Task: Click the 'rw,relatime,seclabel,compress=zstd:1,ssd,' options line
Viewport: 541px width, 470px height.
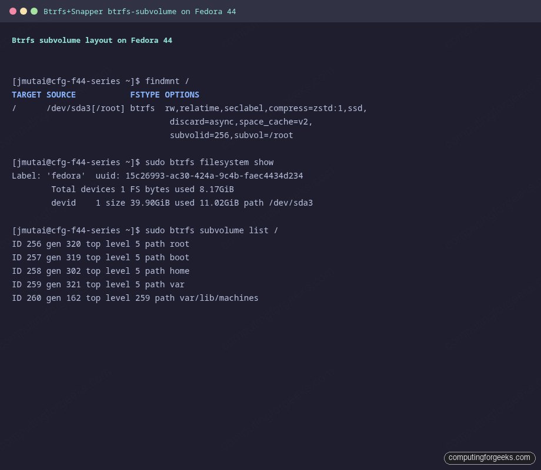Action: [x=266, y=108]
